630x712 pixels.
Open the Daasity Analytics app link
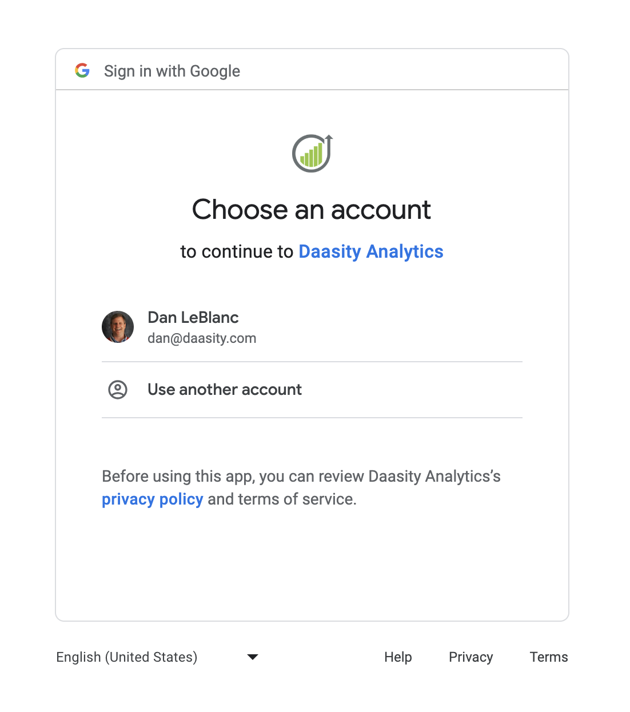pos(371,251)
